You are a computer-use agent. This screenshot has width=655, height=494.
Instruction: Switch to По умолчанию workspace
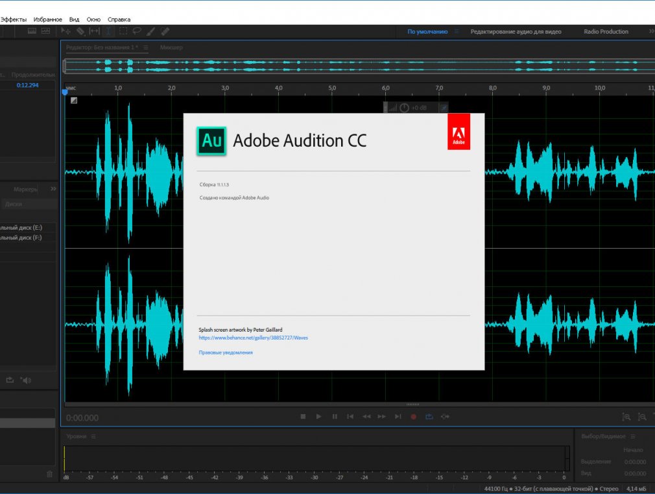point(427,31)
